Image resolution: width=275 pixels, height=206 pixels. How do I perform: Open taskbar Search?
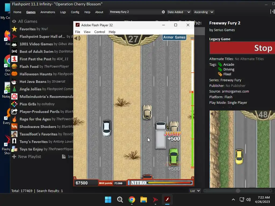point(120,200)
